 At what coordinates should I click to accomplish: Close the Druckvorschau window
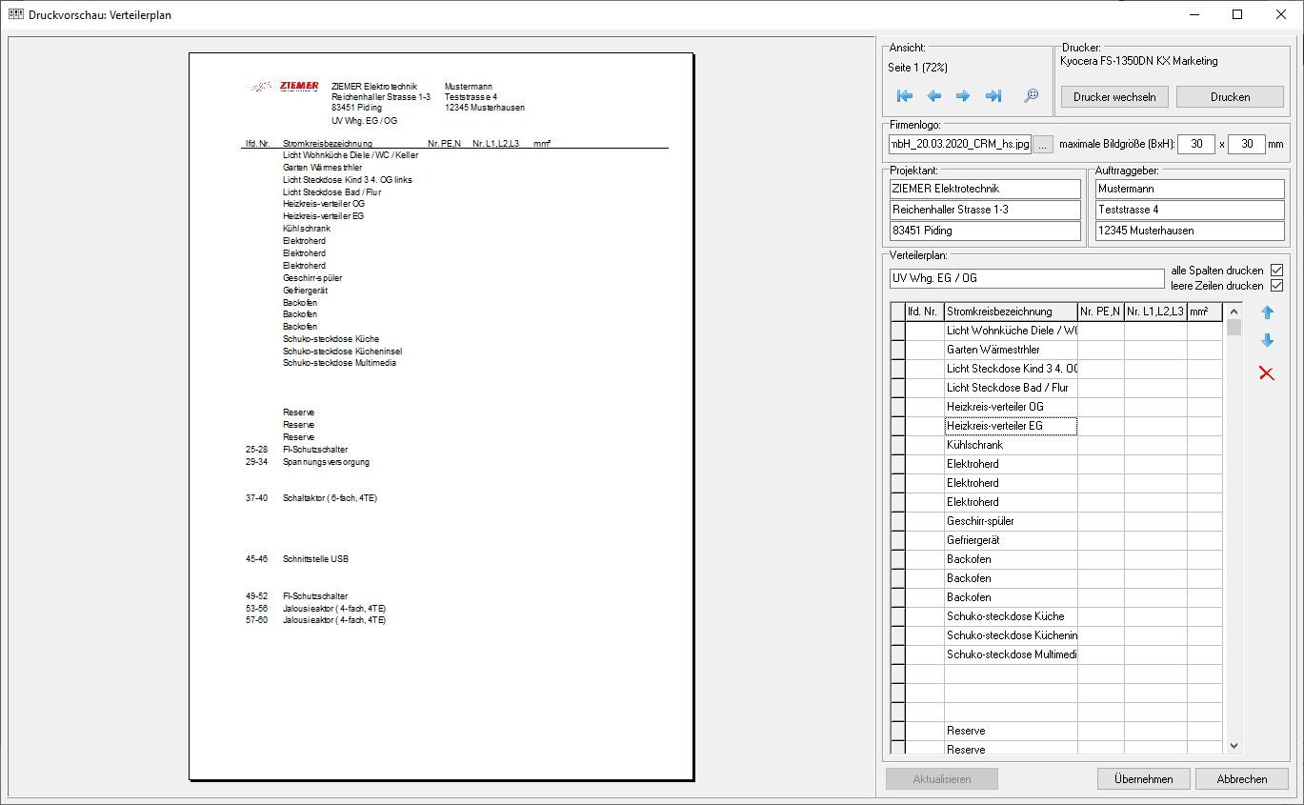coord(1281,14)
